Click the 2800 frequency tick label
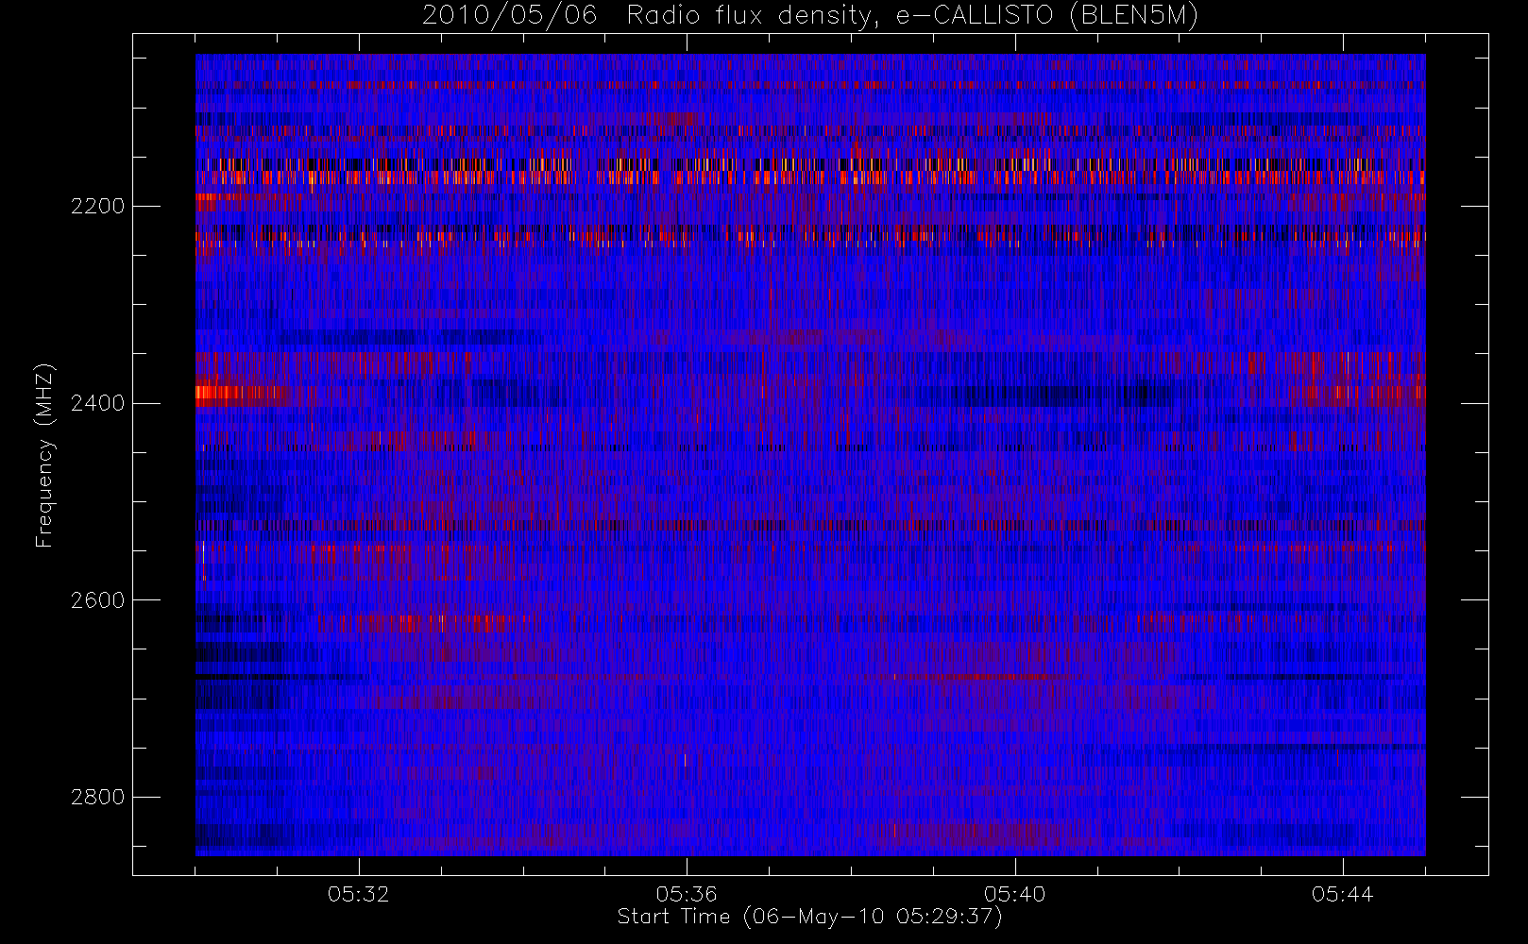This screenshot has height=944, width=1528. pos(97,797)
